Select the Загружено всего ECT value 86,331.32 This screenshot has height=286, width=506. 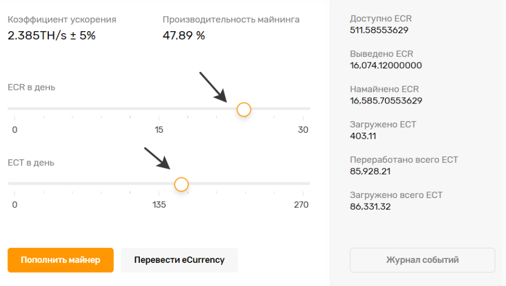click(370, 207)
